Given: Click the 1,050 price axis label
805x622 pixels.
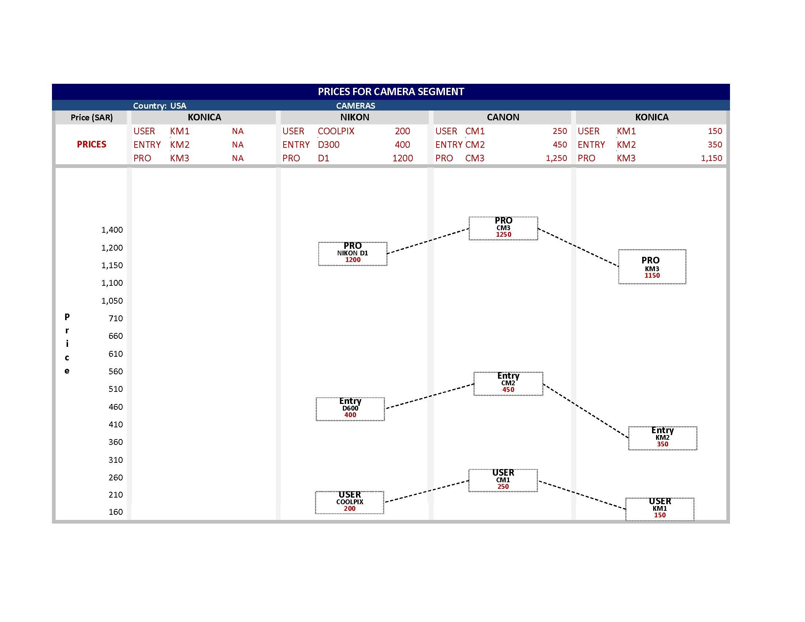Looking at the screenshot, I should pyautogui.click(x=112, y=301).
